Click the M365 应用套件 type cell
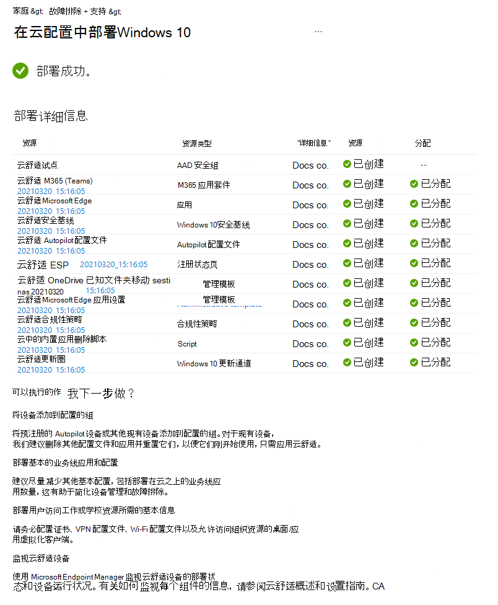Screen dimensions: 498x605 204,185
